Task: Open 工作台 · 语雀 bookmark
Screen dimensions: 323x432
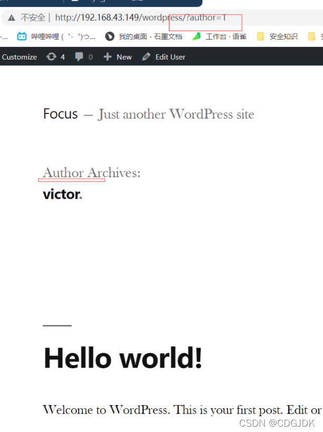Action: [x=226, y=36]
